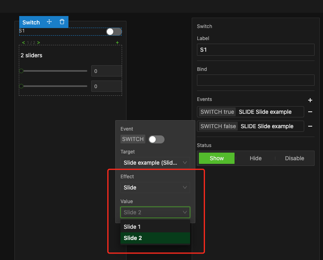Edit the Label field containing S1
This screenshot has width=323, height=260.
pyautogui.click(x=256, y=50)
